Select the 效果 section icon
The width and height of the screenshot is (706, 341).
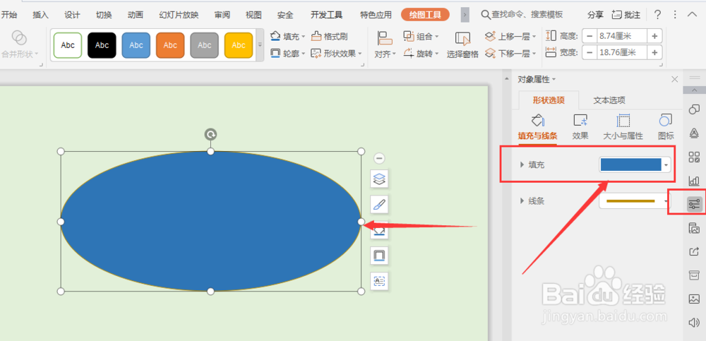click(x=580, y=127)
